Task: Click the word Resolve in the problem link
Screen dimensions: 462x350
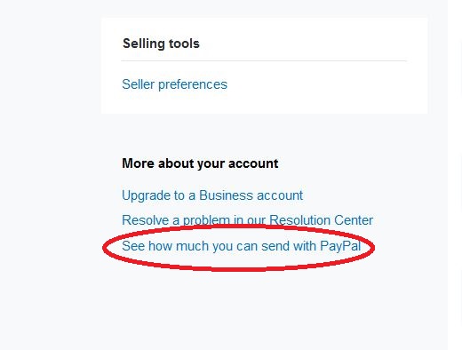Action: 145,220
